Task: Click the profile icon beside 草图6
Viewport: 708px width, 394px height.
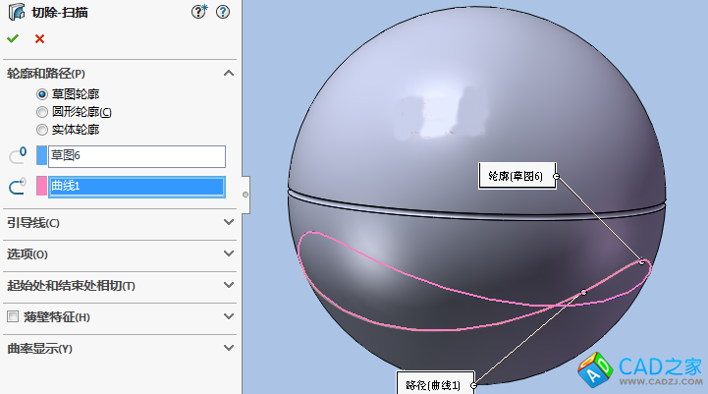Action: 17,155
